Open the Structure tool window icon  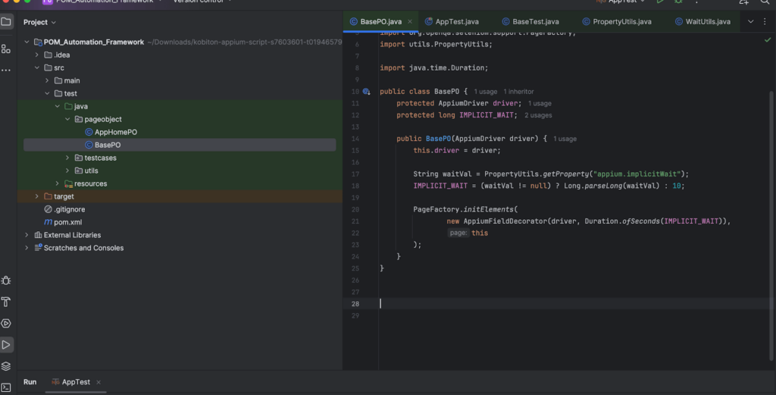(6, 49)
